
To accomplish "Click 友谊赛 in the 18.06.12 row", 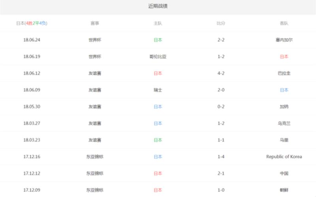I will click(95, 73).
